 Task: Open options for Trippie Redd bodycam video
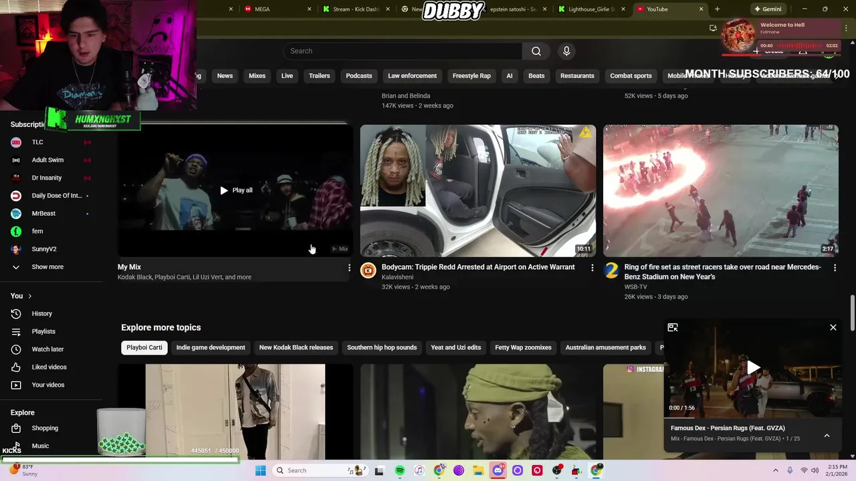click(592, 268)
